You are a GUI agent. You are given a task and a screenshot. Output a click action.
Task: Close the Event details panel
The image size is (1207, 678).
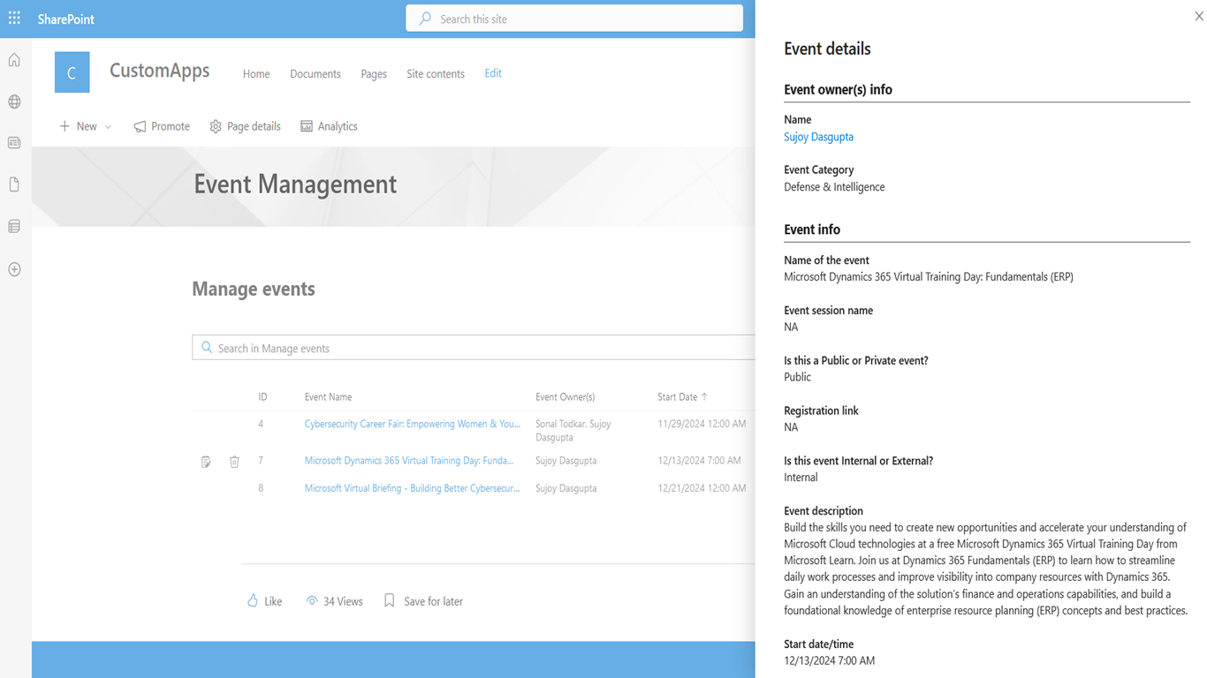tap(1198, 16)
